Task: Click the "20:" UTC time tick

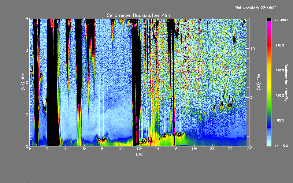Action: 212,149
